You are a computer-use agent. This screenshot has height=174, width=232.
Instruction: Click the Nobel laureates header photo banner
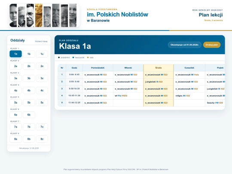click(44, 15)
